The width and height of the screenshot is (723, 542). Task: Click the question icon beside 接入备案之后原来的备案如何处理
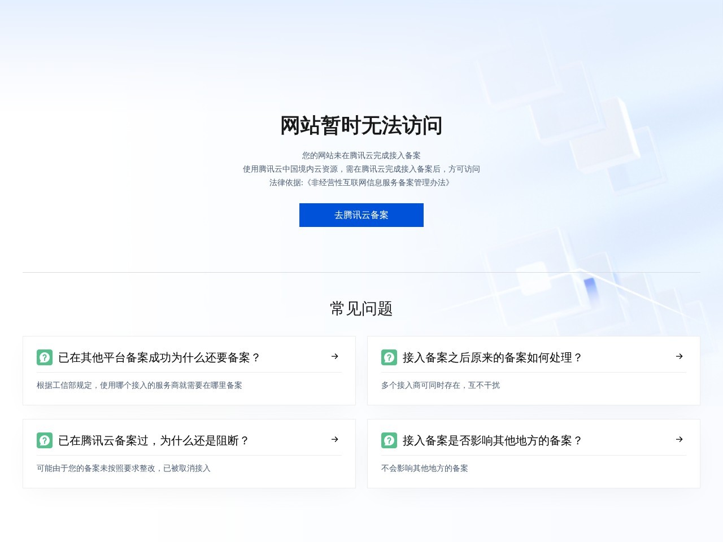(x=389, y=357)
